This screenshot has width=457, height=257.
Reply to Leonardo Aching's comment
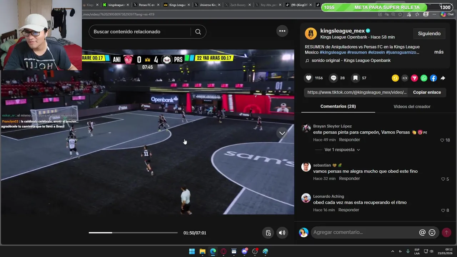[349, 210]
